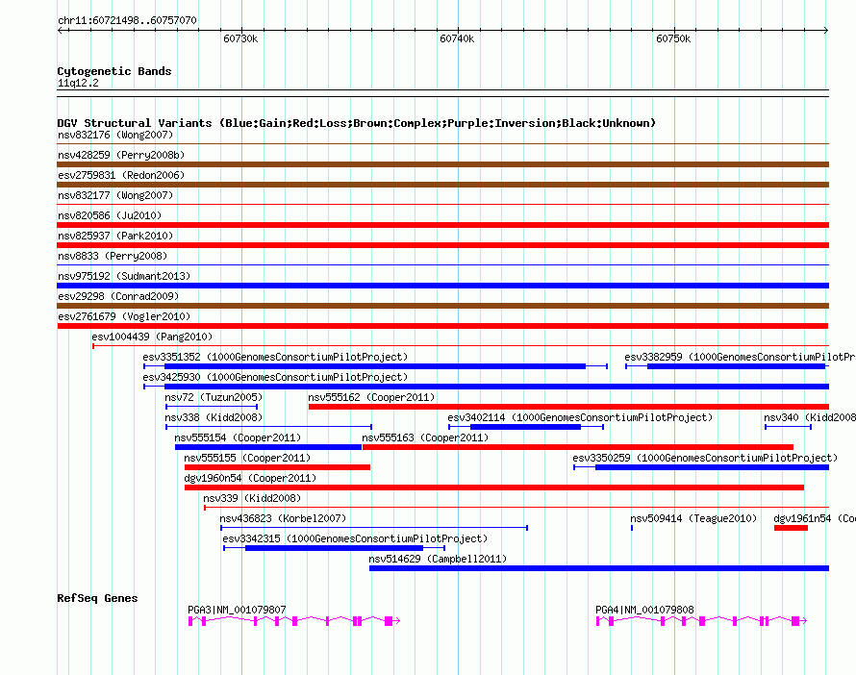The height and width of the screenshot is (675, 856).
Task: Click the left arrow of the ruler
Action: (60, 31)
